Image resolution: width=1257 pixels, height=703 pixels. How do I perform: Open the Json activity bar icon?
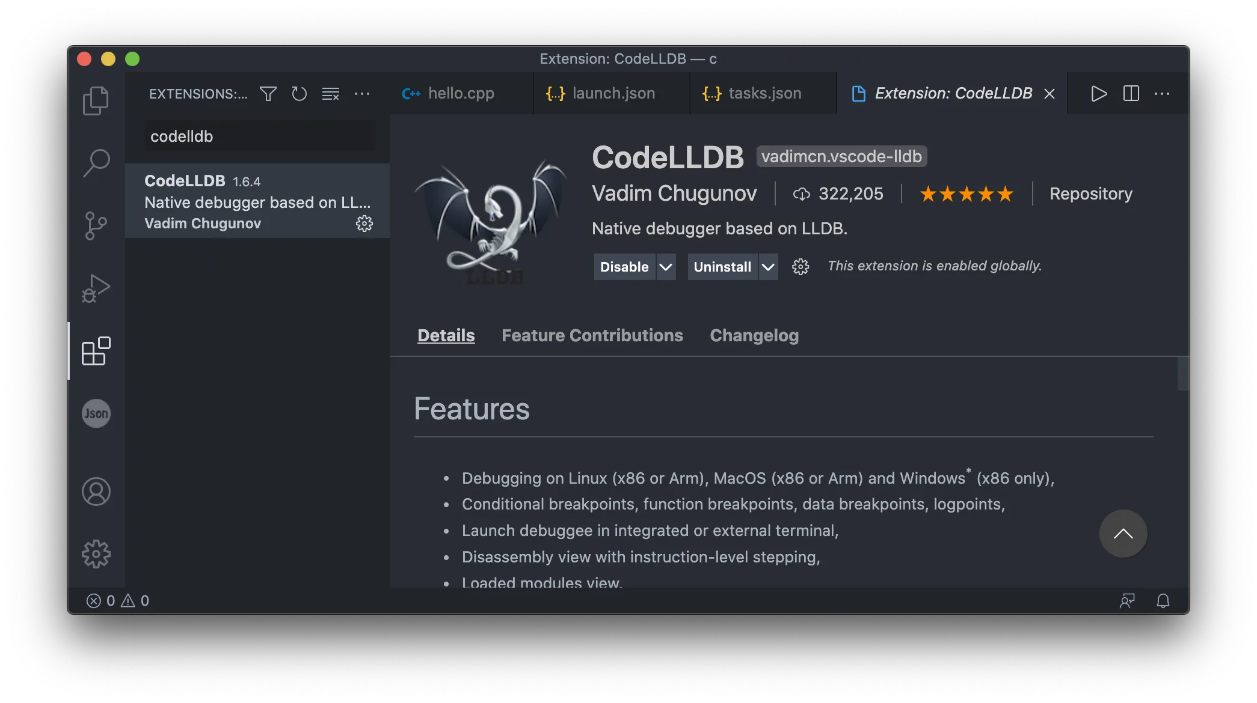(x=96, y=413)
